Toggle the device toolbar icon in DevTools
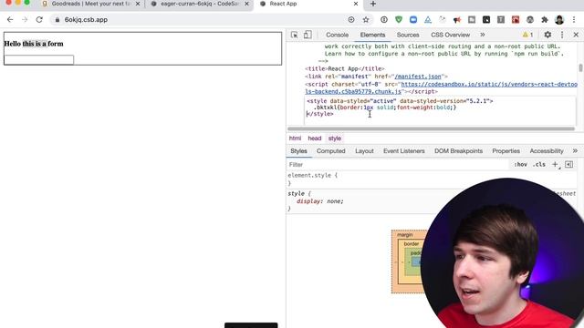This screenshot has width=584, height=328. 308,35
